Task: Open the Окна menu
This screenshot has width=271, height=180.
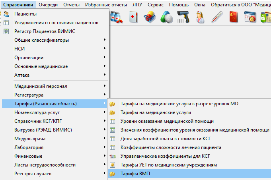Action: pos(200,5)
